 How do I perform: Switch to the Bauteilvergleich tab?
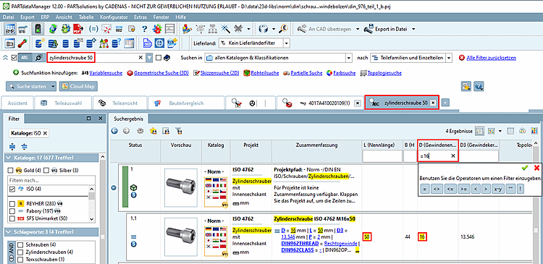[x=186, y=103]
